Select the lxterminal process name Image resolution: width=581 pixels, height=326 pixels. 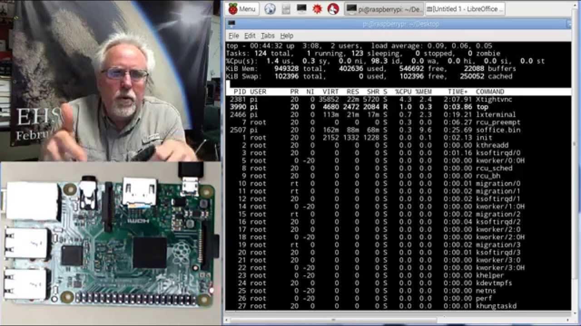point(496,115)
